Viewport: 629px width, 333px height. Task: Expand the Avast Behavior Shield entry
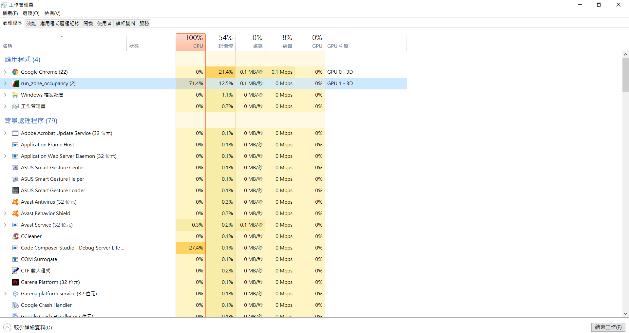[x=5, y=213]
